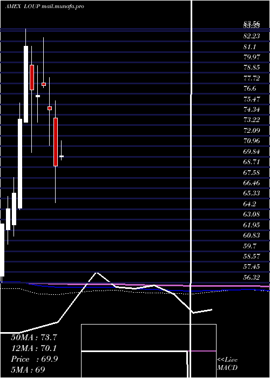Click the 82.23 price axis label

click(x=252, y=36)
